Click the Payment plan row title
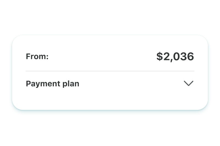The image size is (220, 146). point(53,84)
